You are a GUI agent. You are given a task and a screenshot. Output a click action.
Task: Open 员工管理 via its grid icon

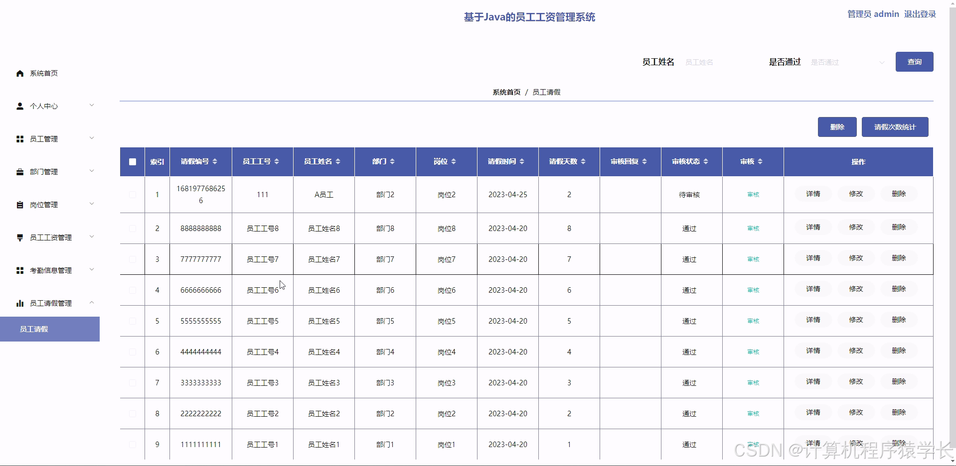coord(20,138)
